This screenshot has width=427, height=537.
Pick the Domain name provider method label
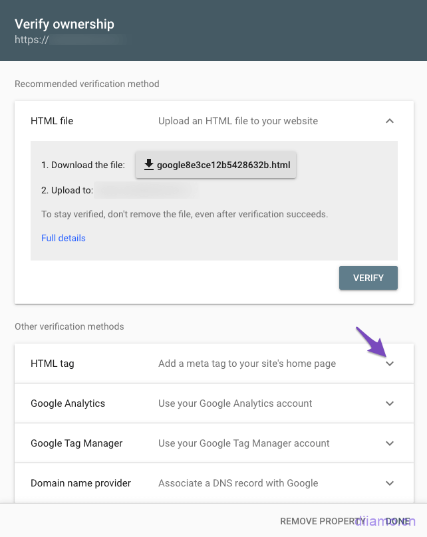(80, 483)
